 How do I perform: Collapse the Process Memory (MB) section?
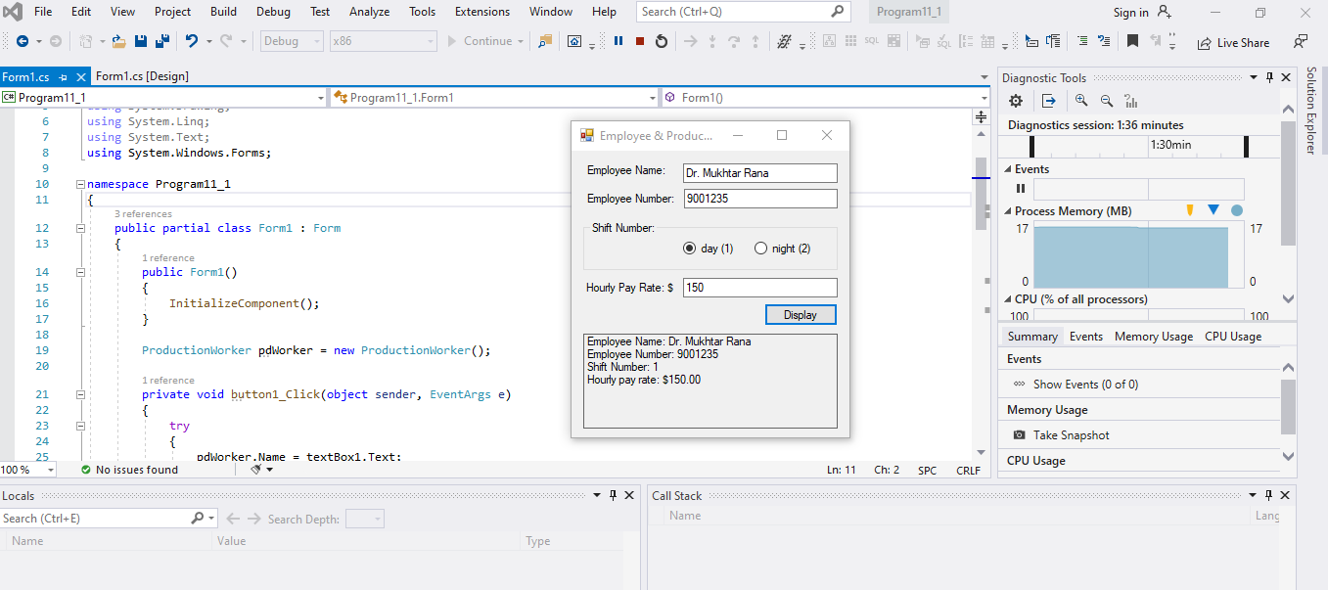1008,211
